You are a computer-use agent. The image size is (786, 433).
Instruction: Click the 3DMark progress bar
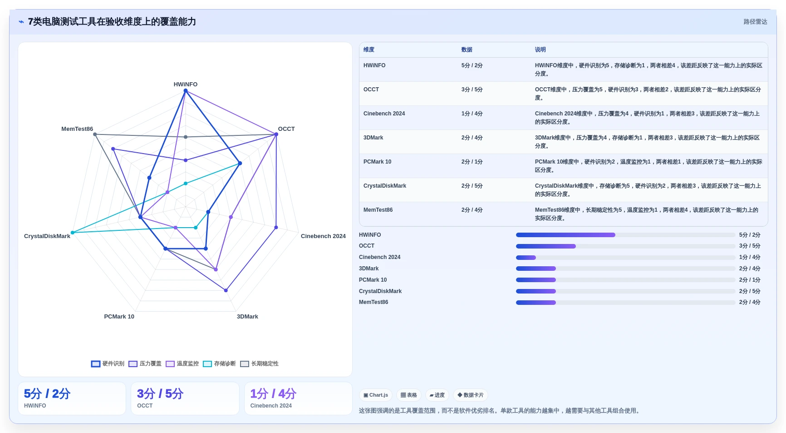tap(625, 269)
